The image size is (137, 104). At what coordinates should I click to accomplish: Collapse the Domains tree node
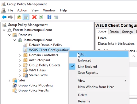(9, 35)
